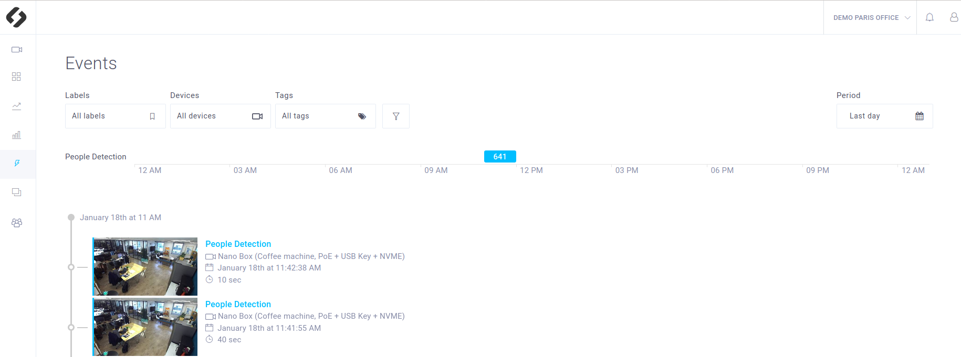The height and width of the screenshot is (357, 961).
Task: Open DEMO PARIS OFFICE site menu
Action: click(871, 18)
